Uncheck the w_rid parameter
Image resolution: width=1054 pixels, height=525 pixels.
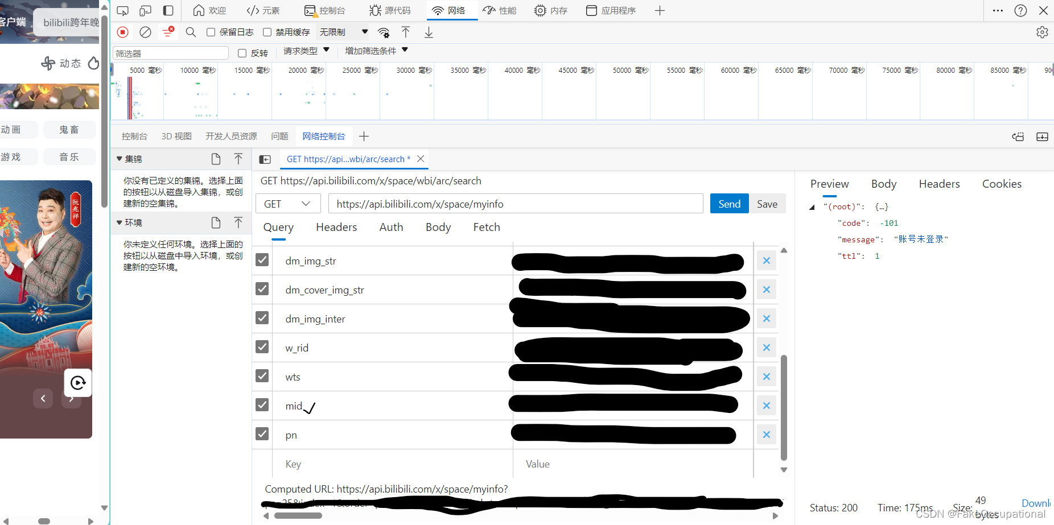click(x=262, y=347)
